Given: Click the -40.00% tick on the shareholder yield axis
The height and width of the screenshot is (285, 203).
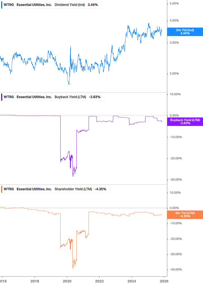Looking at the screenshot, I should click(x=176, y=270).
